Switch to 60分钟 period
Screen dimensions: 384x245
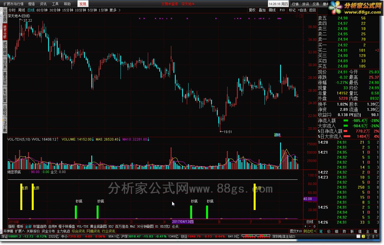click(x=42, y=10)
